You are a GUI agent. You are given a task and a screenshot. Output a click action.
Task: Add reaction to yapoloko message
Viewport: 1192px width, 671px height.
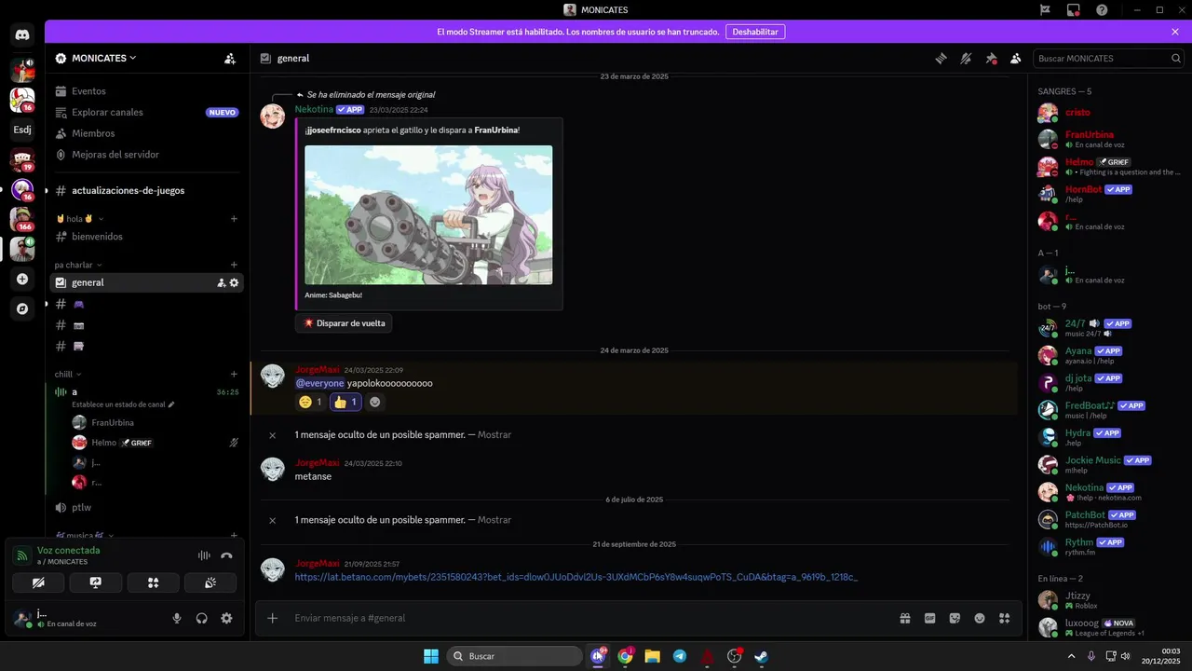pyautogui.click(x=375, y=402)
